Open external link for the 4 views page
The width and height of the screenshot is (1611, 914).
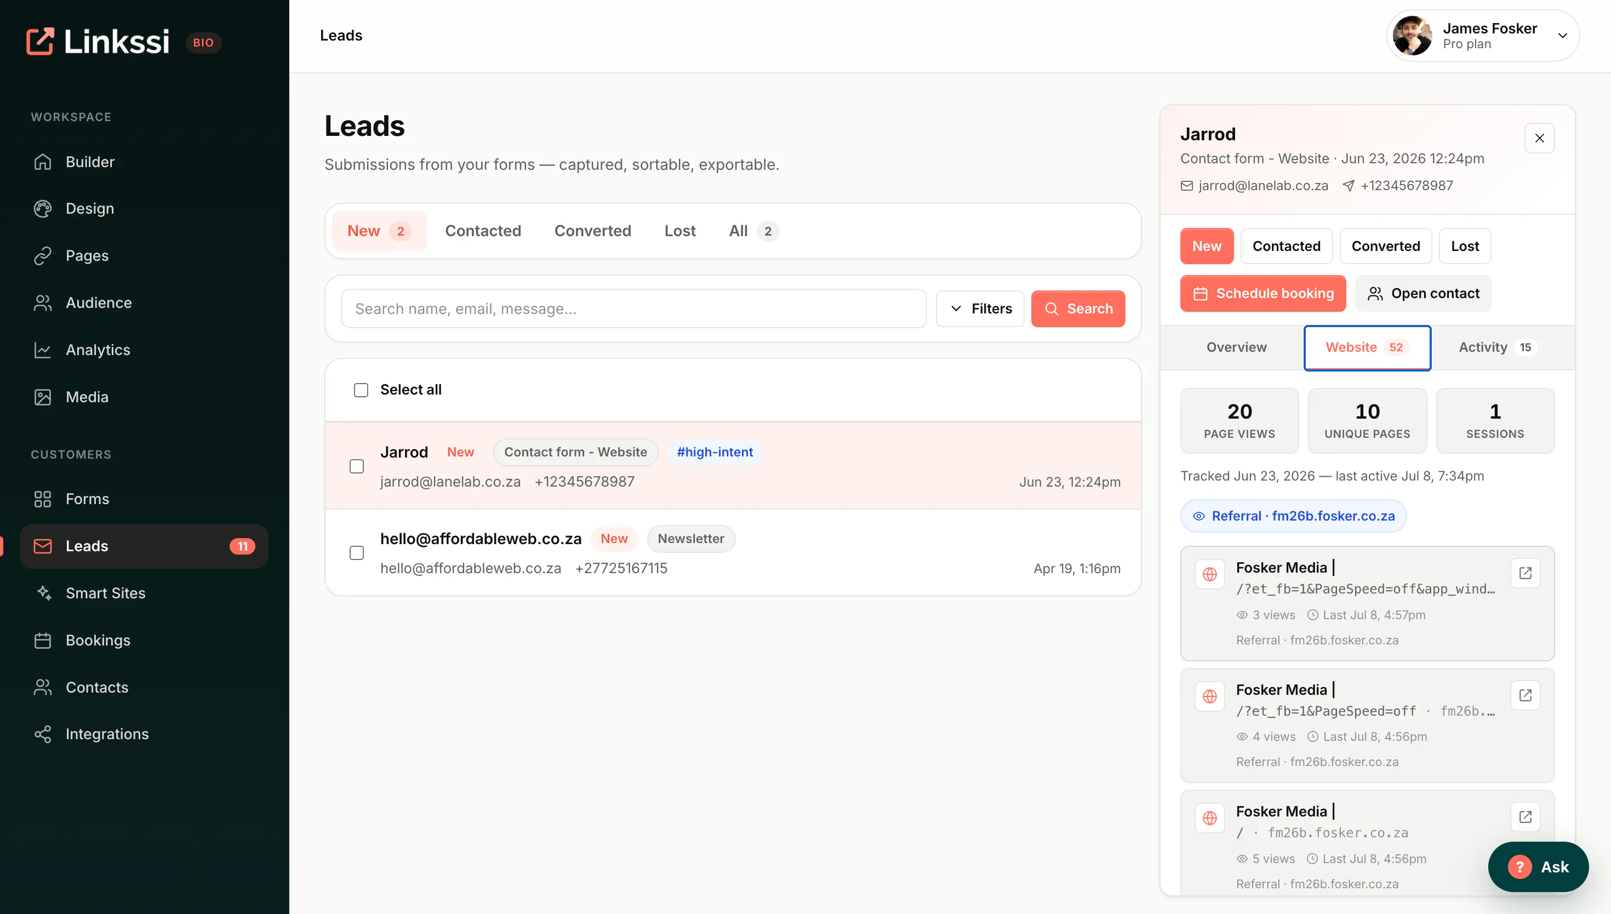click(1525, 695)
